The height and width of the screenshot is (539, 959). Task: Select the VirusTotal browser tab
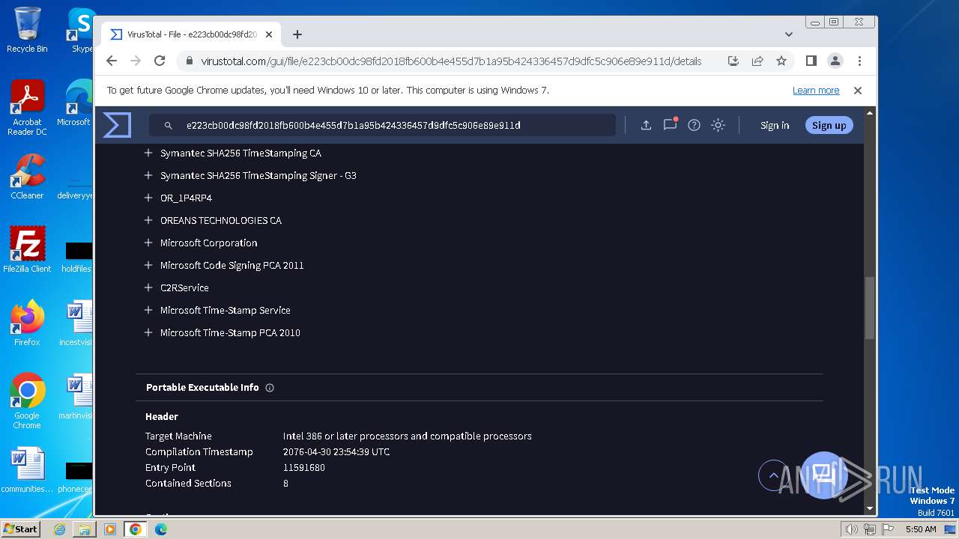point(191,34)
